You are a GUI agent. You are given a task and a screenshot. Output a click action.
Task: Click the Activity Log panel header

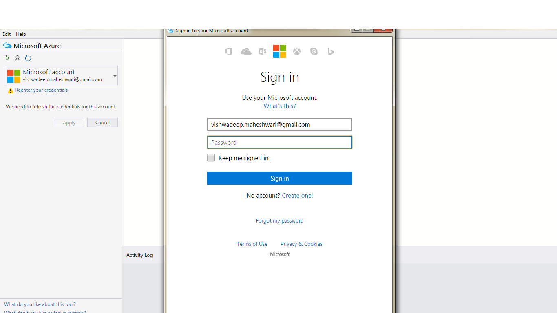(139, 255)
